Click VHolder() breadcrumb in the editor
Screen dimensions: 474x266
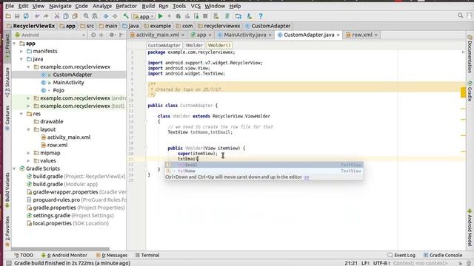tap(219, 45)
